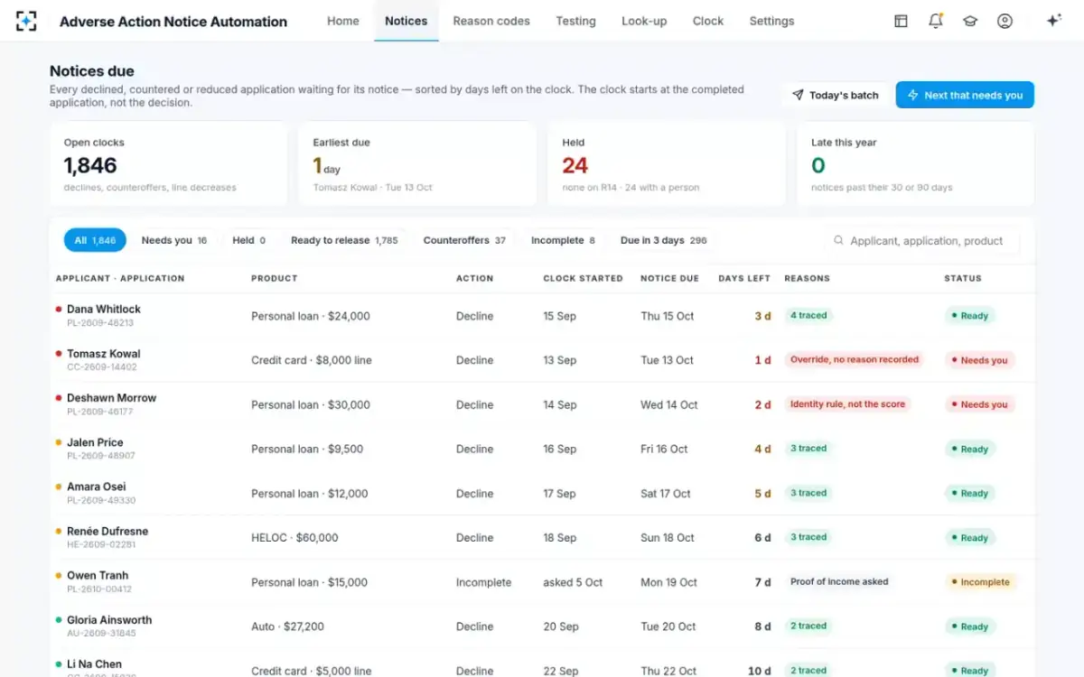This screenshot has width=1084, height=677.
Task: Sort by Product column header
Action: pos(275,278)
